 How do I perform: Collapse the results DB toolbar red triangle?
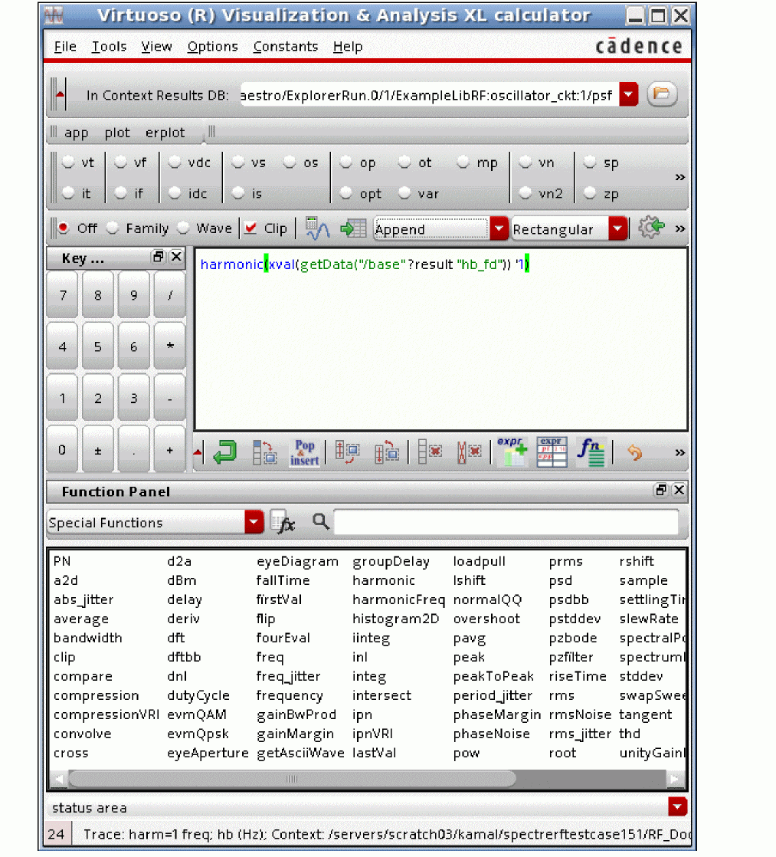coord(60,94)
